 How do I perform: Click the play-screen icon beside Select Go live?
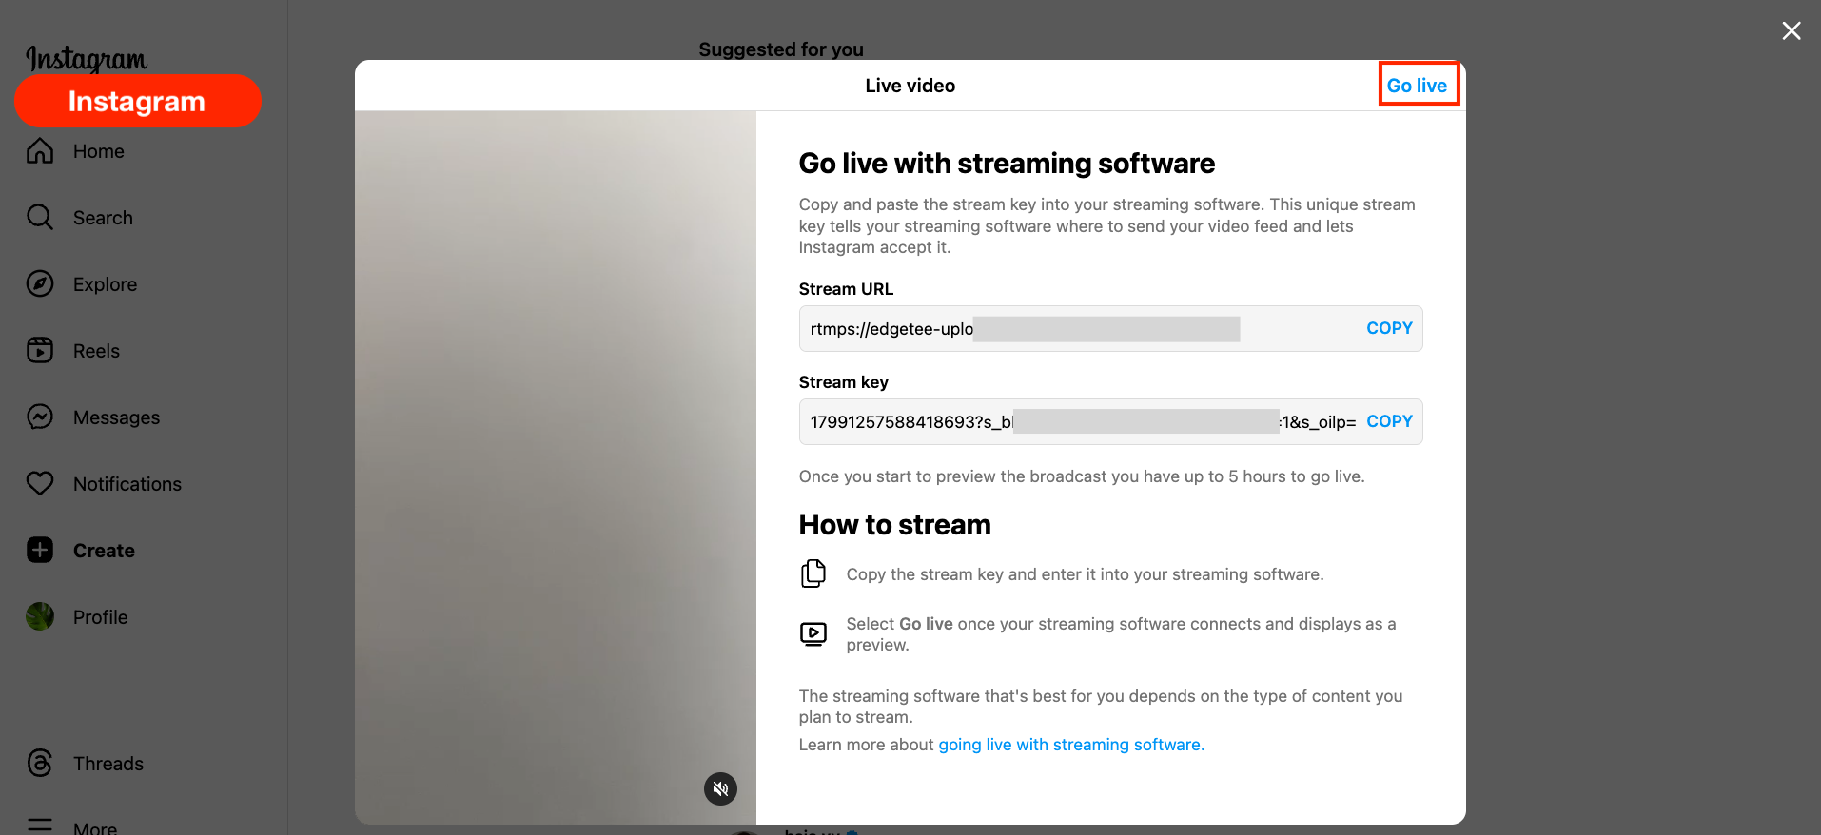click(813, 633)
